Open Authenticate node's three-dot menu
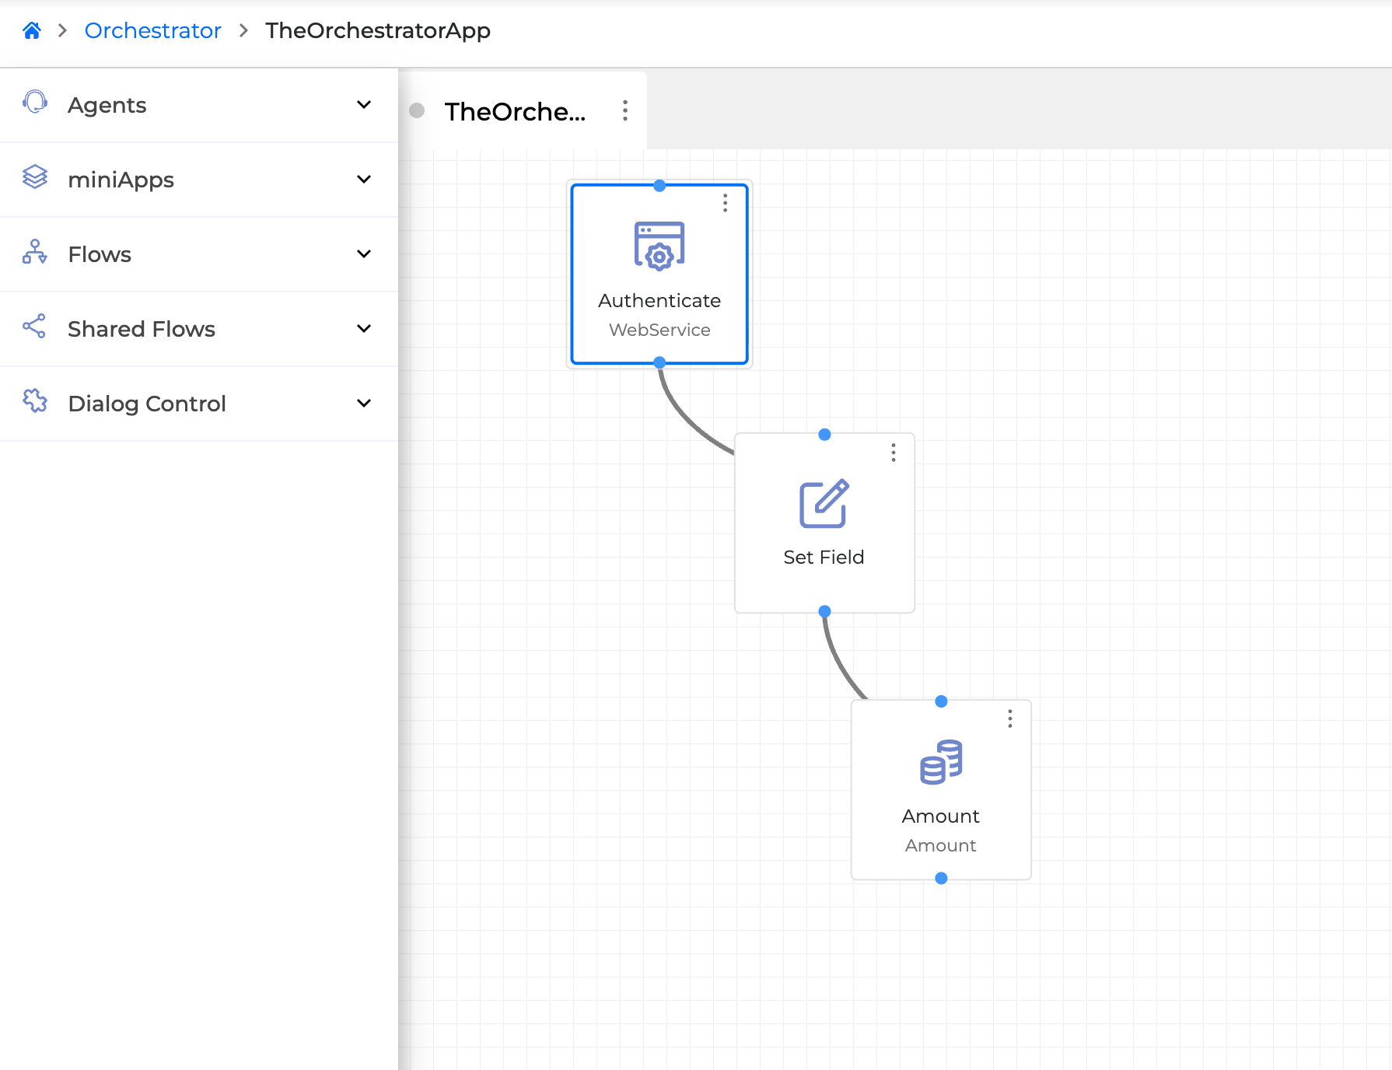The height and width of the screenshot is (1070, 1392). click(725, 203)
